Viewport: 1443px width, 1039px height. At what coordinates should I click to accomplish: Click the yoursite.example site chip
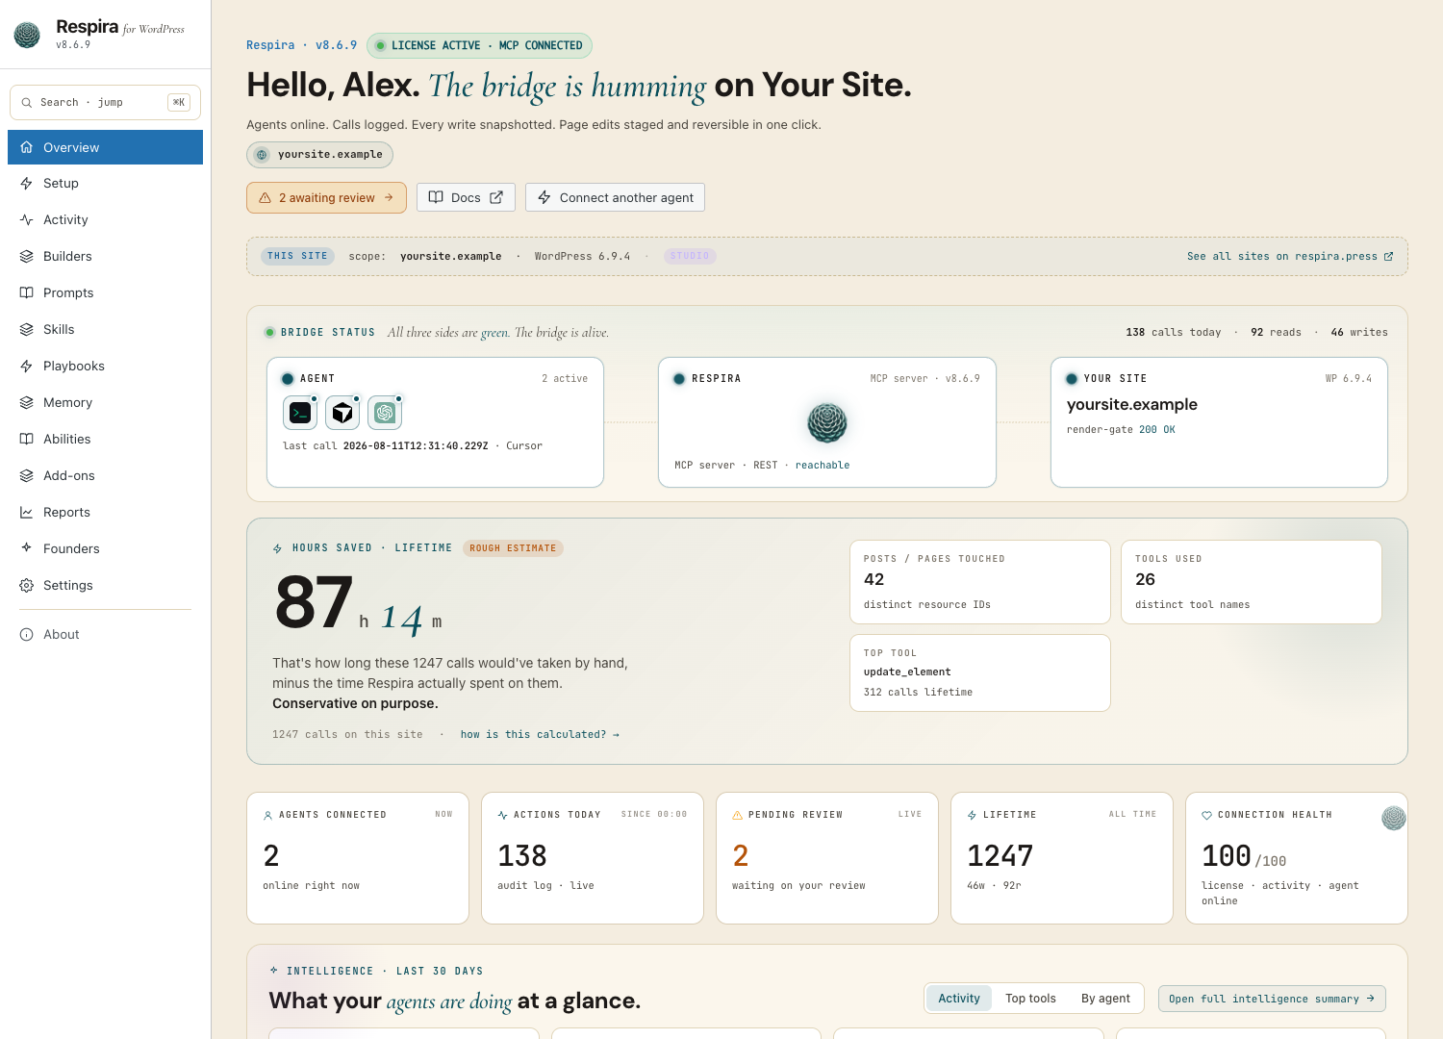319,155
